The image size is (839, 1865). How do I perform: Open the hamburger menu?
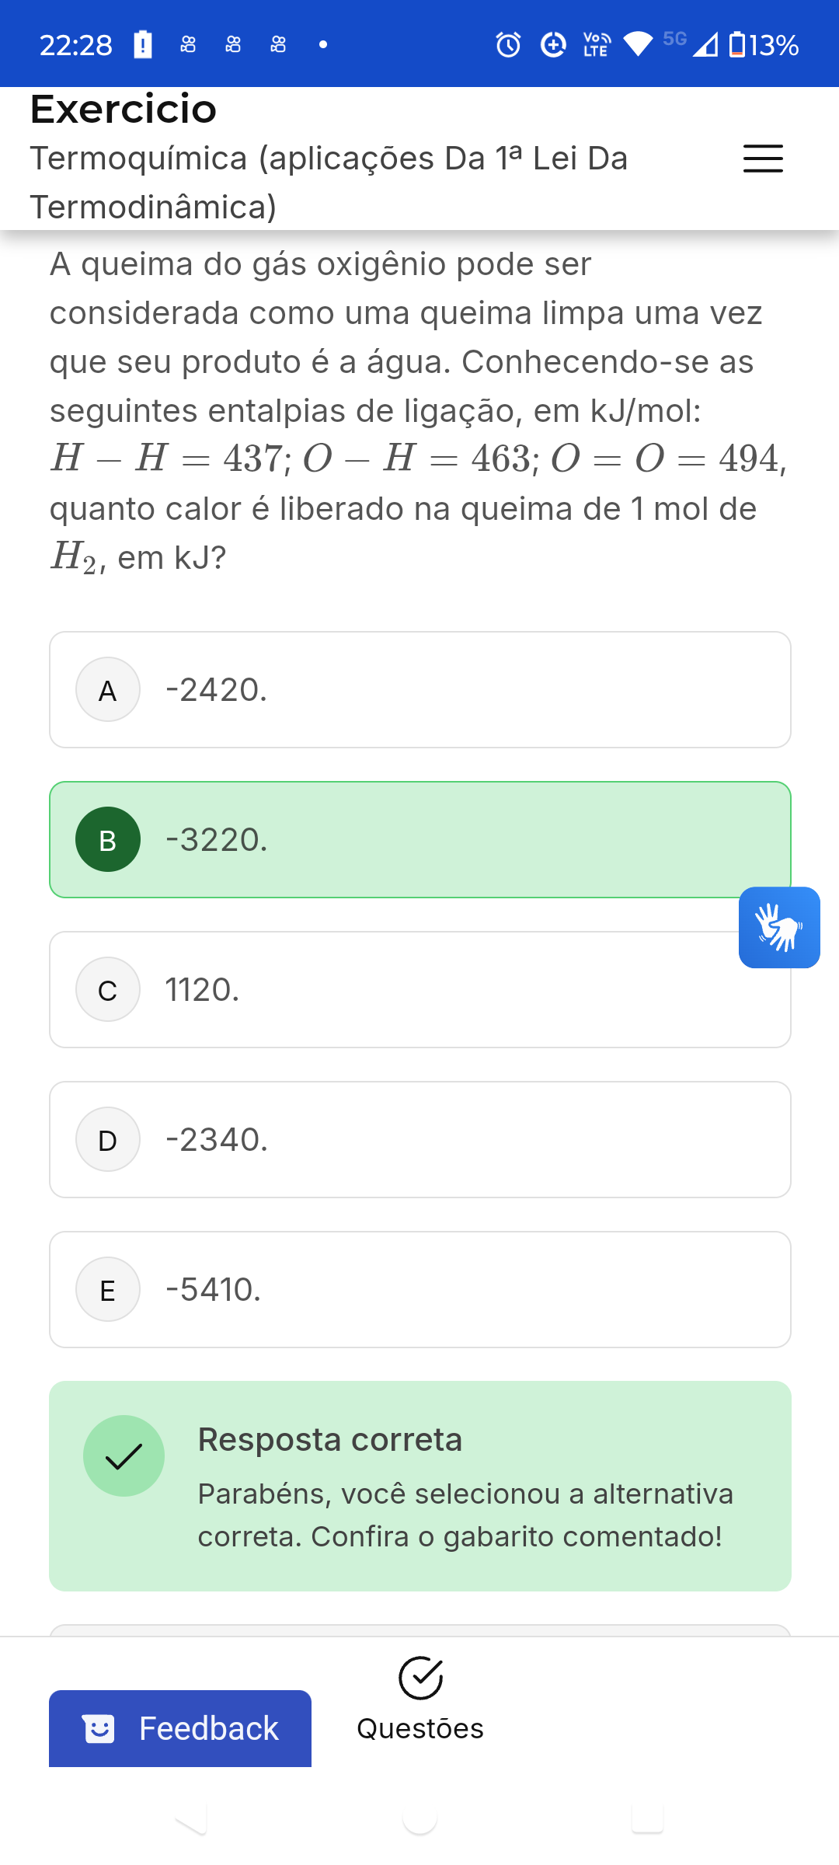click(762, 159)
